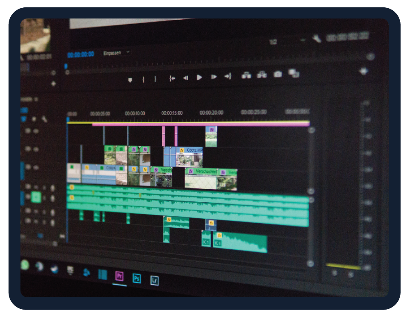Step back one frame
Screen dimensions: 410x319
185,77
